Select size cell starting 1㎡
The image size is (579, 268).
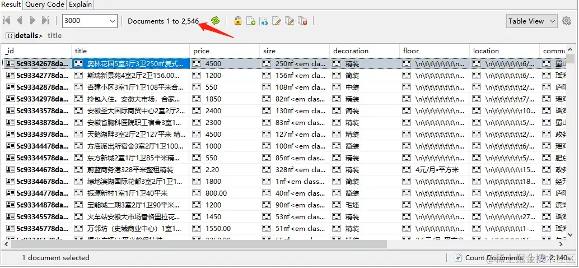coord(295,182)
